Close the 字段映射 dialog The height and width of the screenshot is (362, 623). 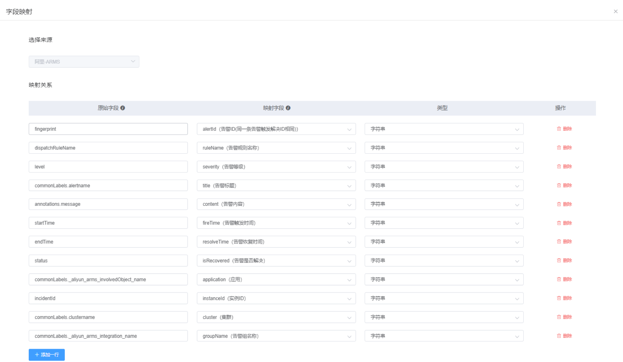(x=615, y=12)
